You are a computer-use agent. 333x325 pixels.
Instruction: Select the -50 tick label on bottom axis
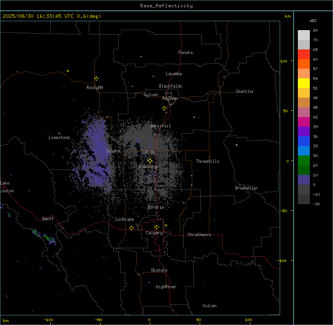pyautogui.click(x=99, y=320)
